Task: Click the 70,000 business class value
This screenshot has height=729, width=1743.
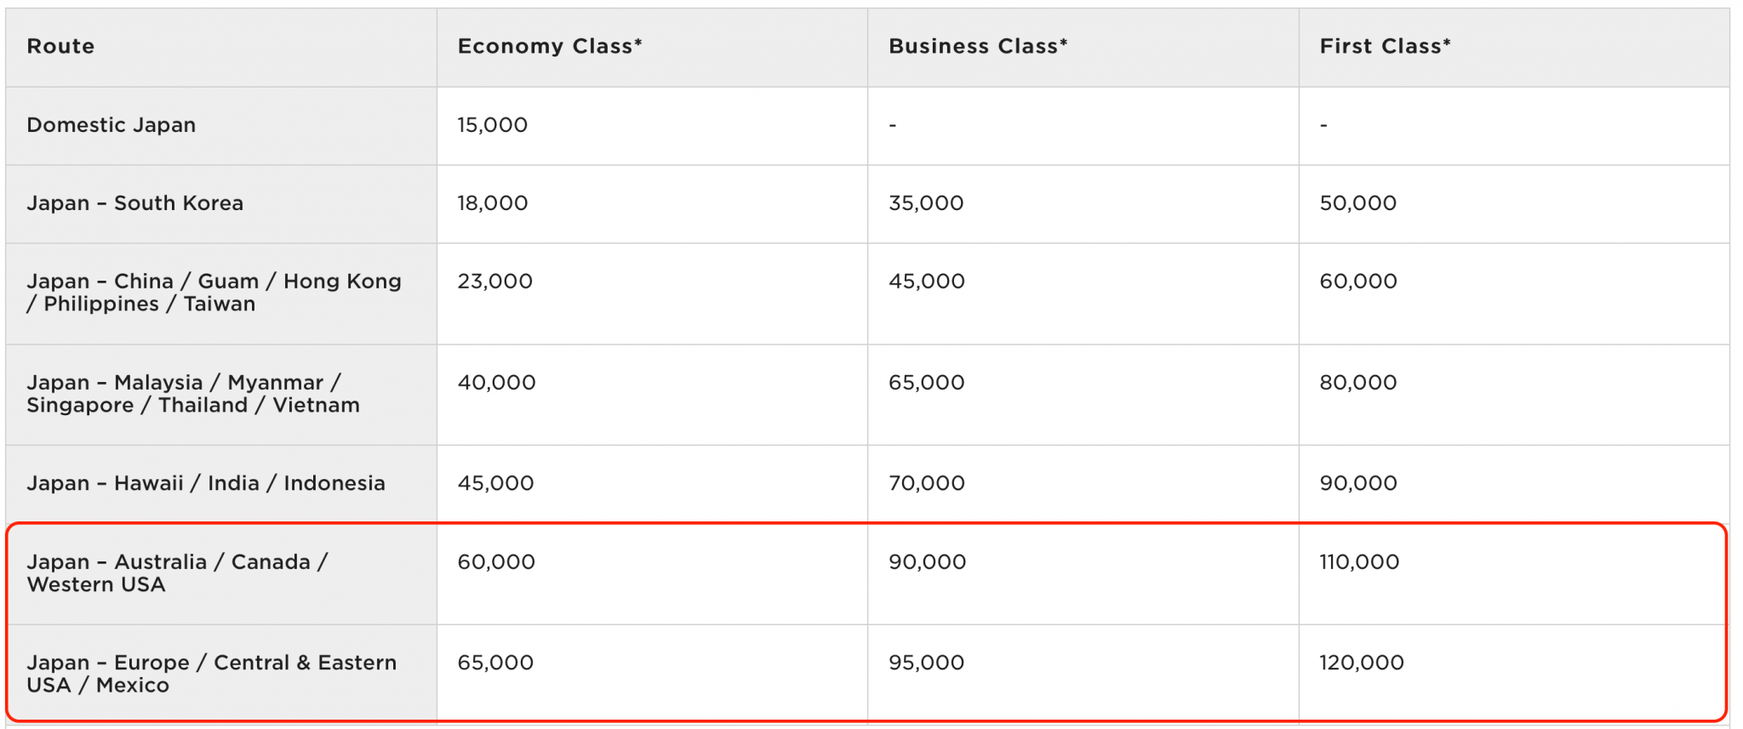Action: (x=927, y=483)
